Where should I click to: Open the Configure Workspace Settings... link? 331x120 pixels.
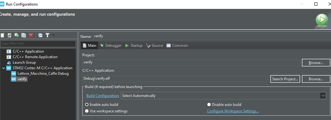233,111
